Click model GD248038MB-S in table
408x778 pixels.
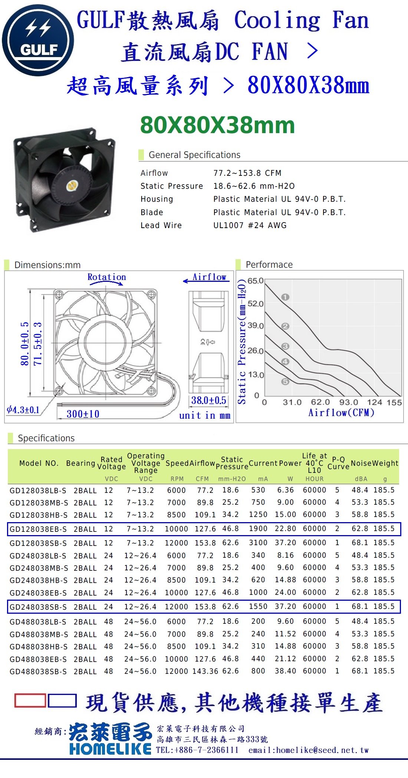click(x=39, y=568)
